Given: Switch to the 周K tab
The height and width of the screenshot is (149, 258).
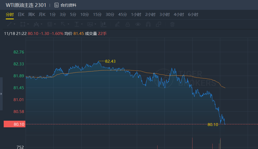Looking at the screenshot, I should [x=31, y=15].
